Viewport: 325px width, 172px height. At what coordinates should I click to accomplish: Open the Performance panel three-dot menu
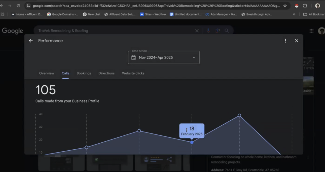coord(285,41)
